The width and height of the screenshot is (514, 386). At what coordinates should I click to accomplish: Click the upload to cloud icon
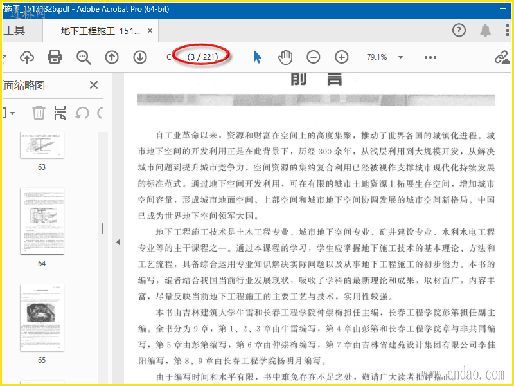point(27,57)
